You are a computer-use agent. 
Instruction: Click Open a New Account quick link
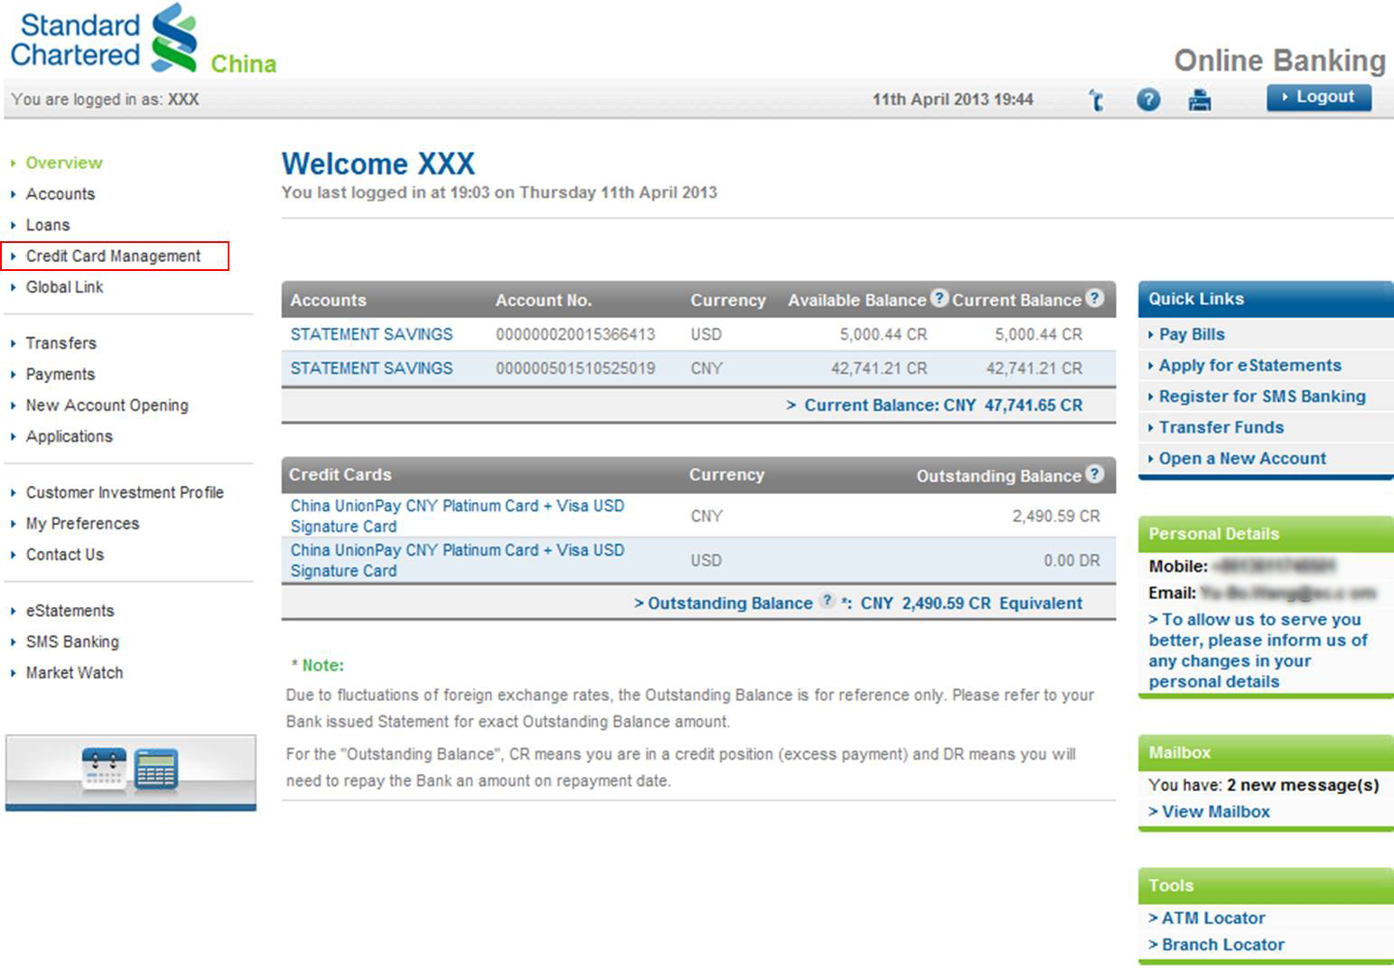pos(1242,458)
